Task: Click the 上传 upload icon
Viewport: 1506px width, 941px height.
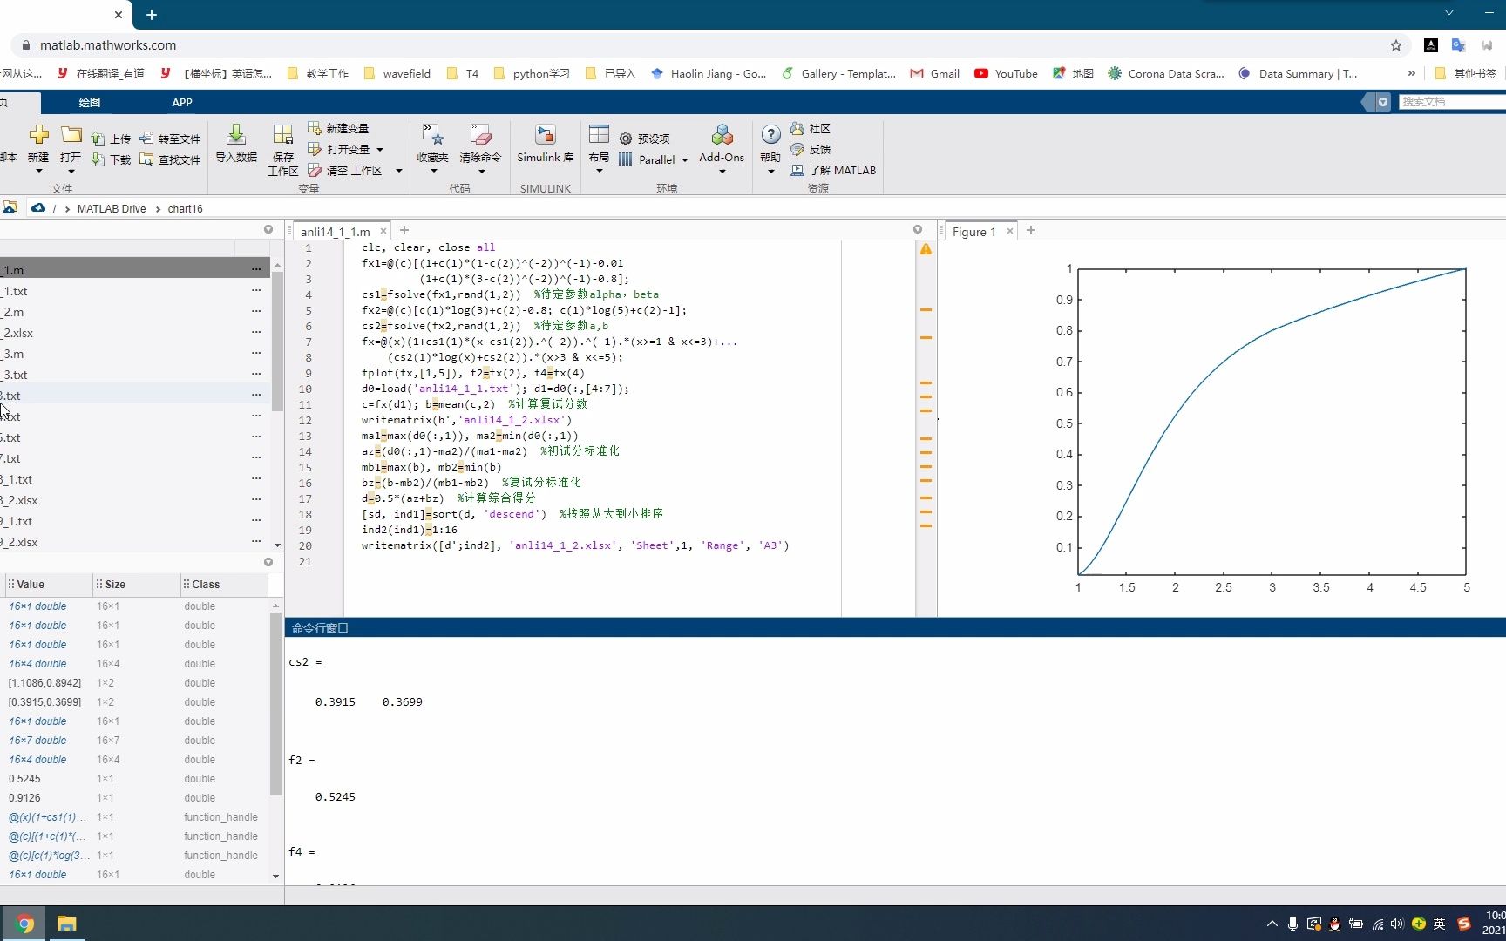Action: tap(98, 139)
